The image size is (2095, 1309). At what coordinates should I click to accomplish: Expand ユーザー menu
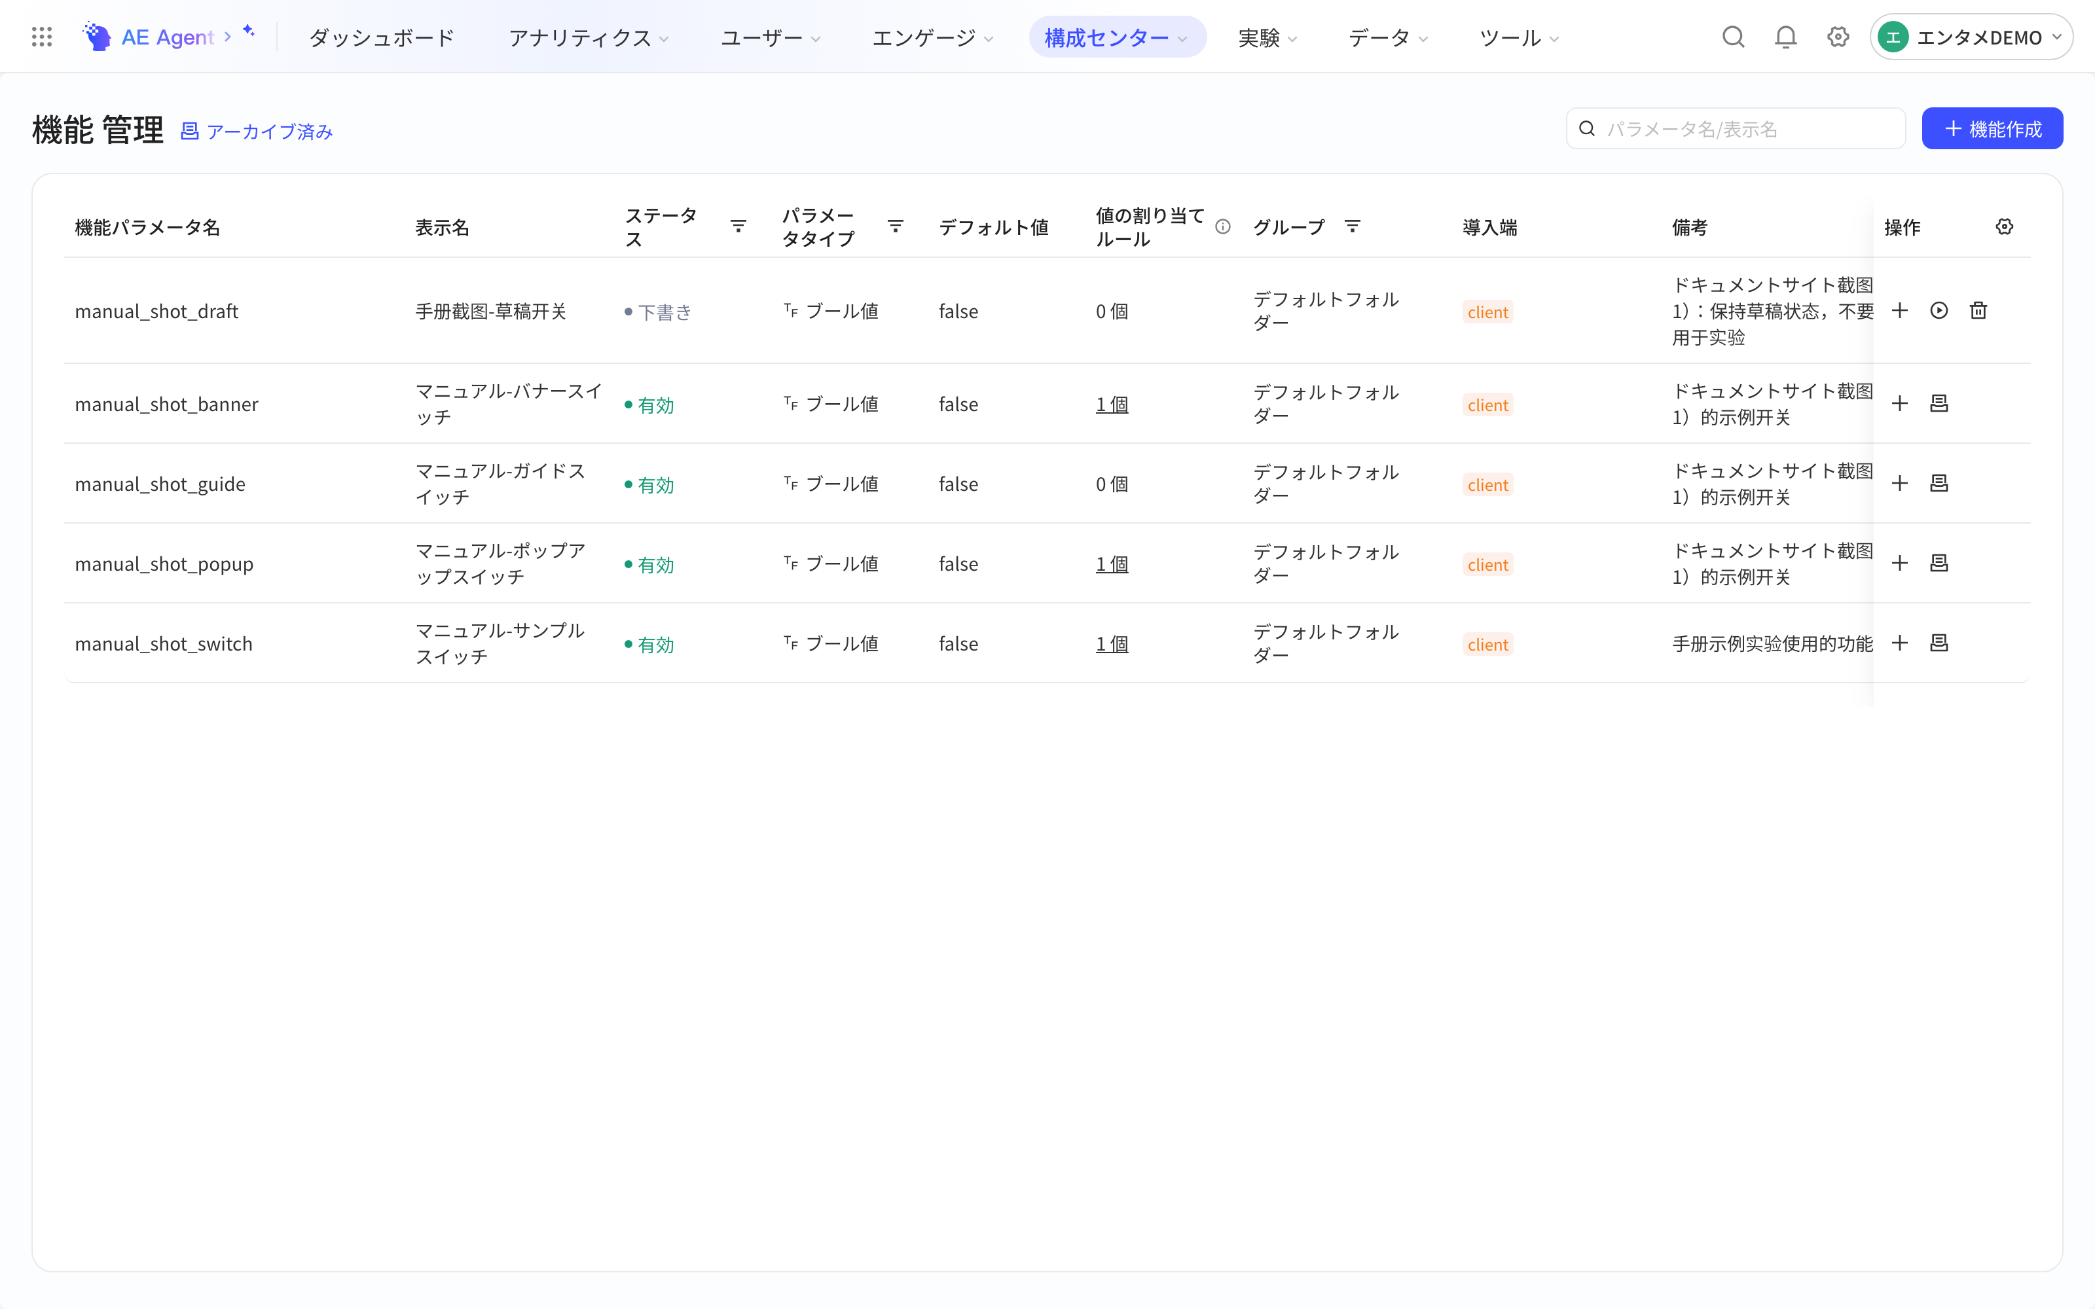771,38
